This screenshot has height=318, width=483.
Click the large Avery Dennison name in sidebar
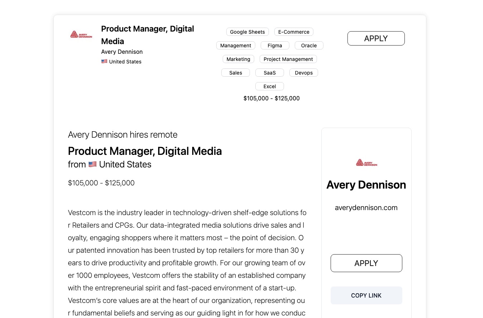[x=366, y=185]
